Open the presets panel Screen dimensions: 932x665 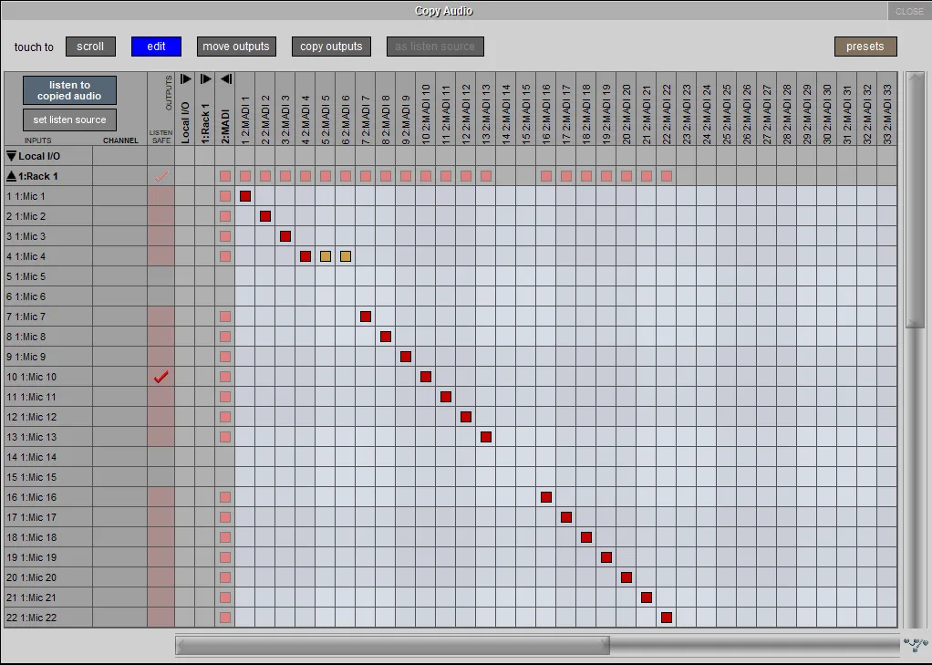coord(865,47)
